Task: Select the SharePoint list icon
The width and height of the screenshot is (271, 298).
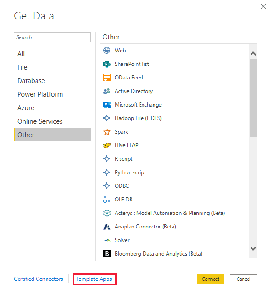Action: (107, 64)
